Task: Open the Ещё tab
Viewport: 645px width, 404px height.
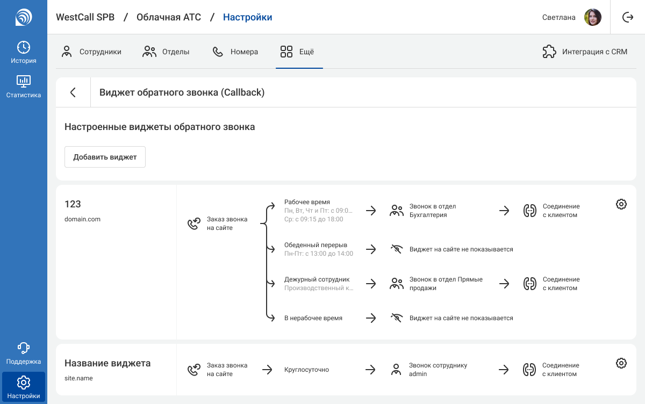Action: (299, 52)
